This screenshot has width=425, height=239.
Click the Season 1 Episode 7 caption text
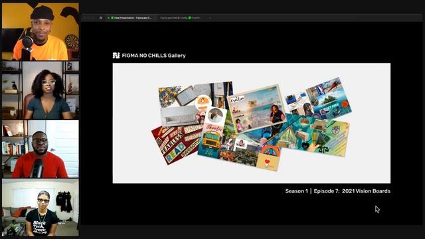pos(338,191)
